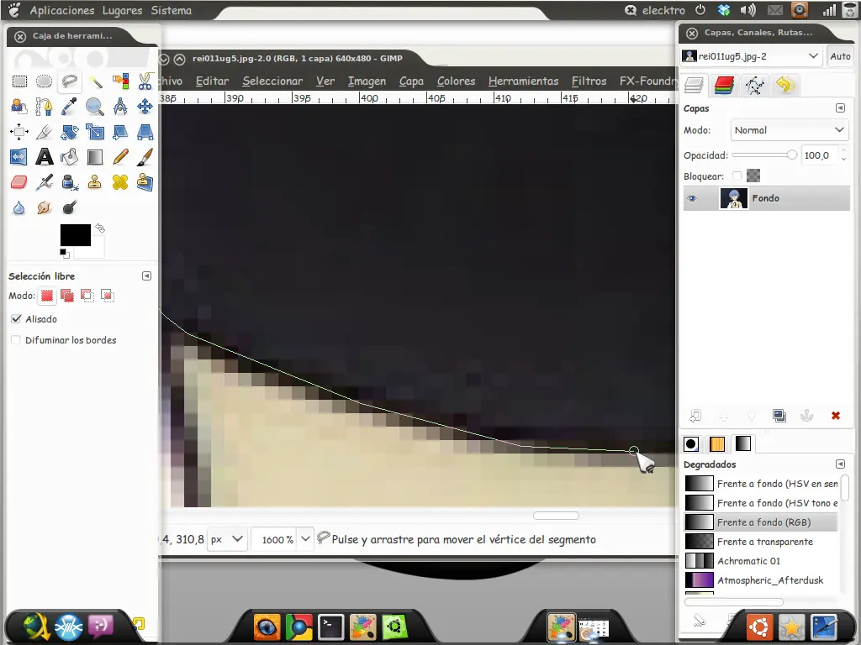Open the Filtros menu
The width and height of the screenshot is (861, 645).
pyautogui.click(x=589, y=81)
